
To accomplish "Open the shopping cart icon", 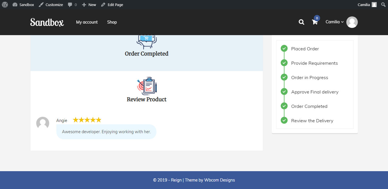I will [x=315, y=22].
